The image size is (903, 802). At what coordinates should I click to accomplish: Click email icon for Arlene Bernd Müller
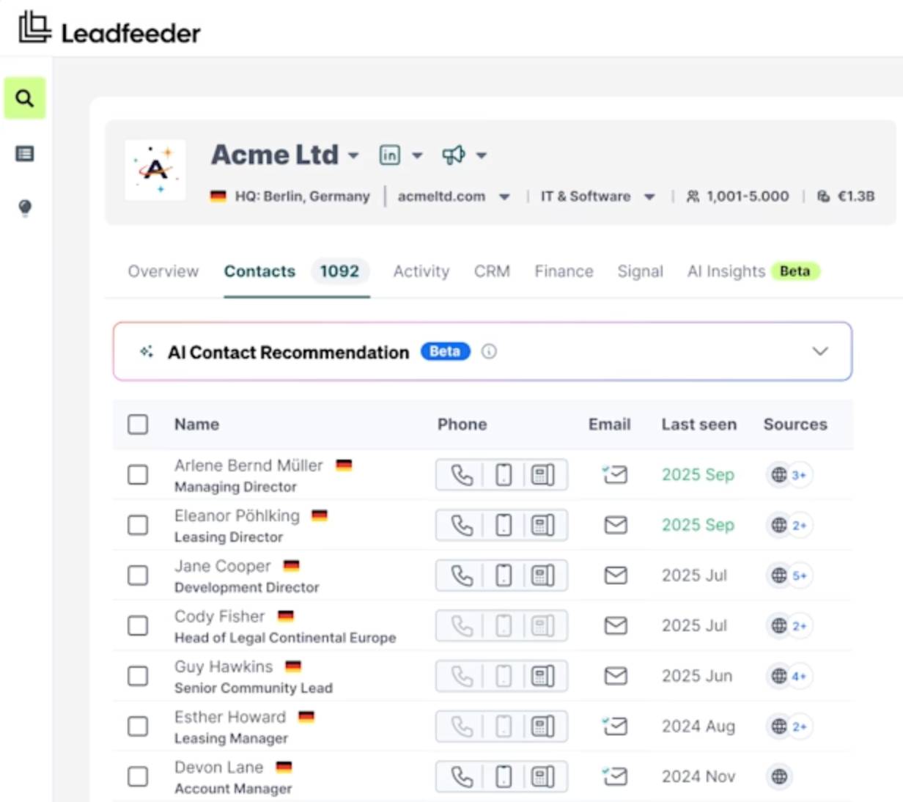click(x=615, y=475)
